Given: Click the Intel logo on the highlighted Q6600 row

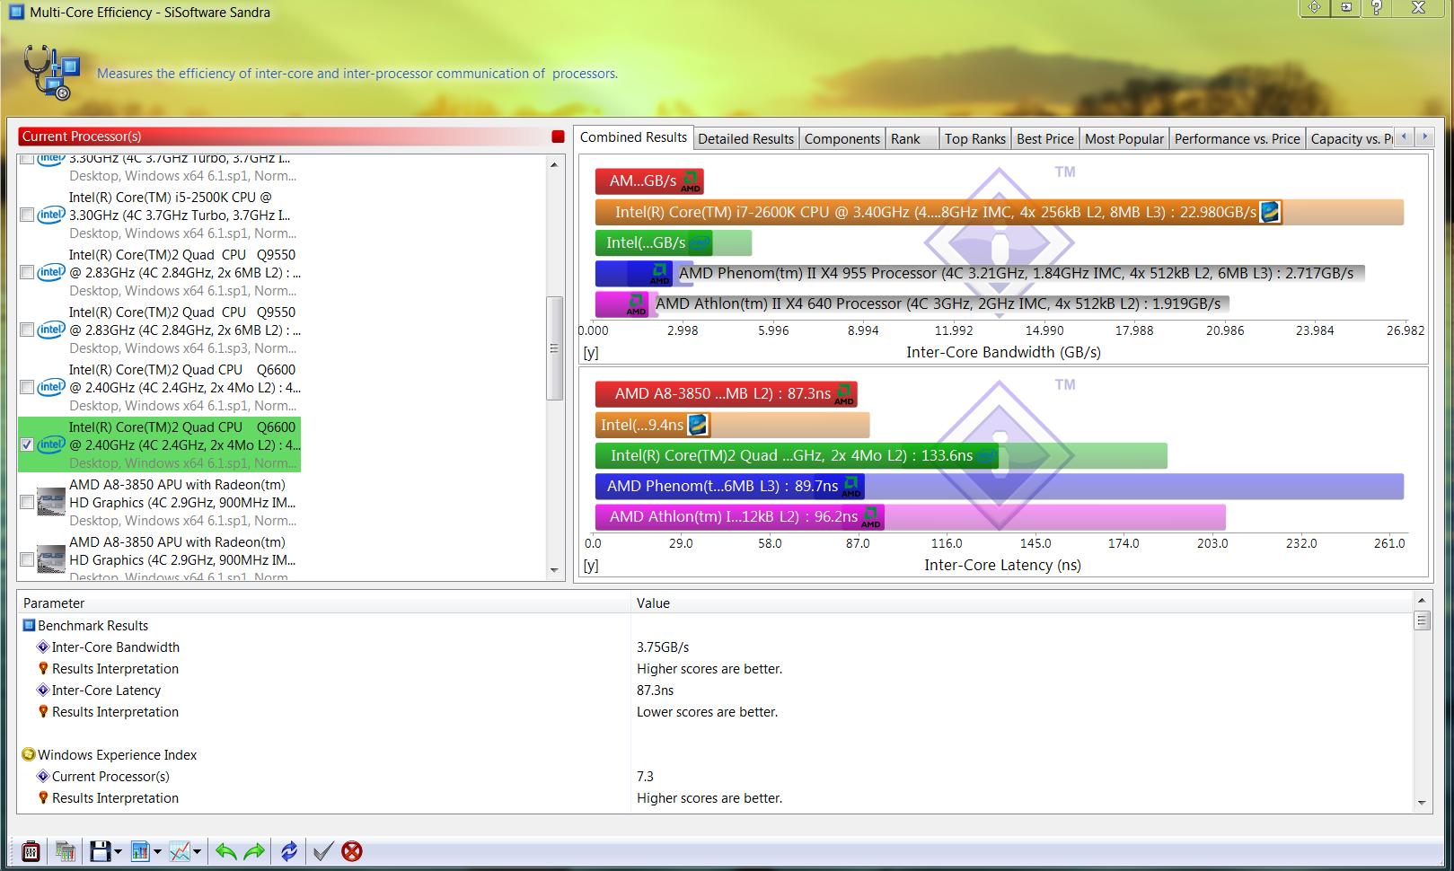Looking at the screenshot, I should tap(51, 444).
